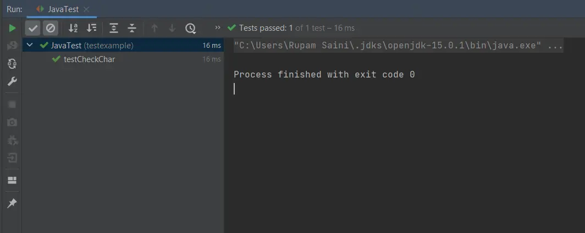Image resolution: width=585 pixels, height=233 pixels.
Task: Collapse the JavaTest tree node
Action: click(x=30, y=45)
